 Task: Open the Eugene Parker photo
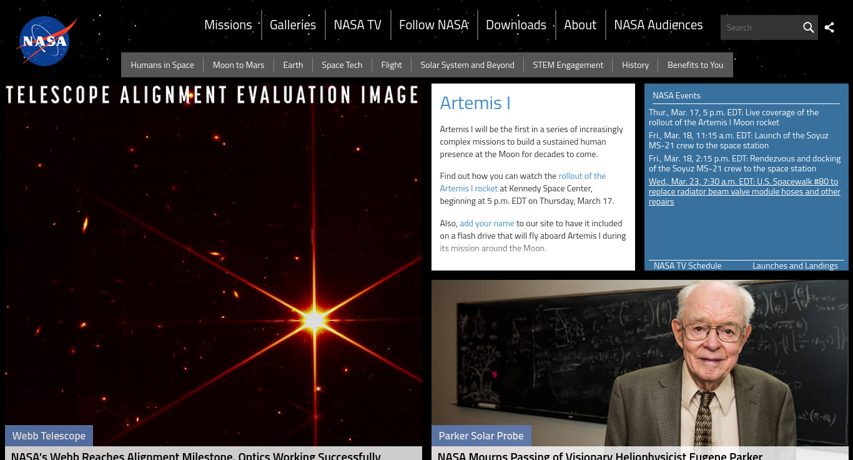(640, 363)
